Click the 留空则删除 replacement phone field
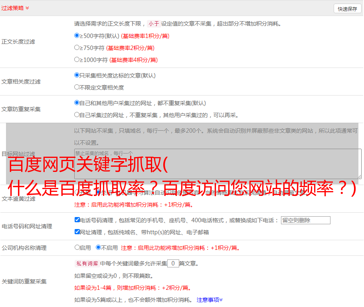This screenshot has width=364, height=307. click(x=305, y=220)
